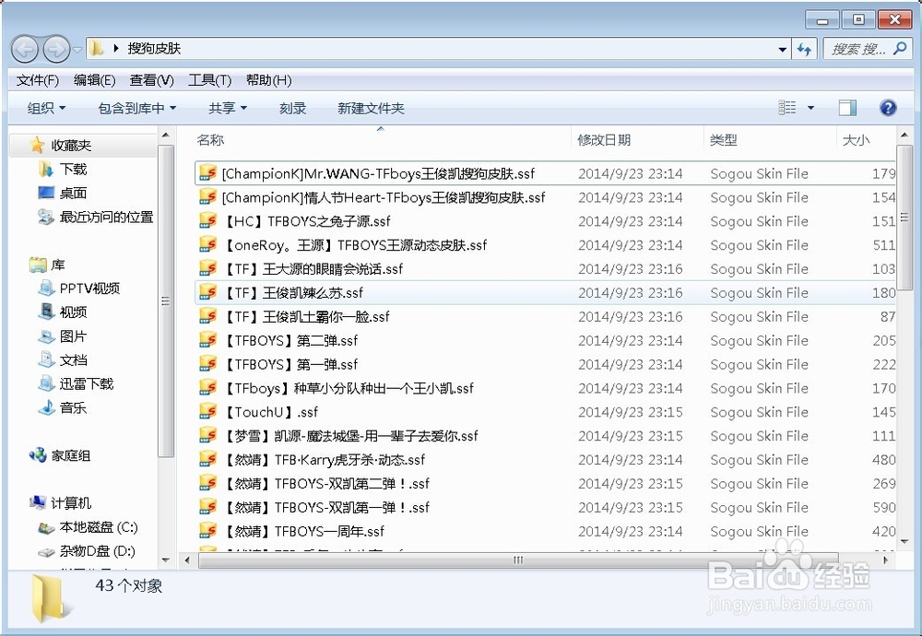This screenshot has height=636, width=922.
Task: Click icon of 【oneRoy。王源】TFBOYS王源动态皮肤.ssf
Action: point(207,245)
